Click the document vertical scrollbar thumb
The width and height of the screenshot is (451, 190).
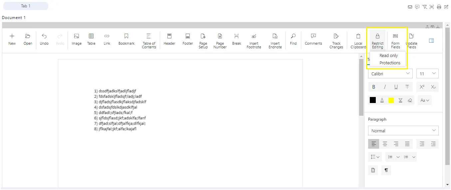pos(361,87)
